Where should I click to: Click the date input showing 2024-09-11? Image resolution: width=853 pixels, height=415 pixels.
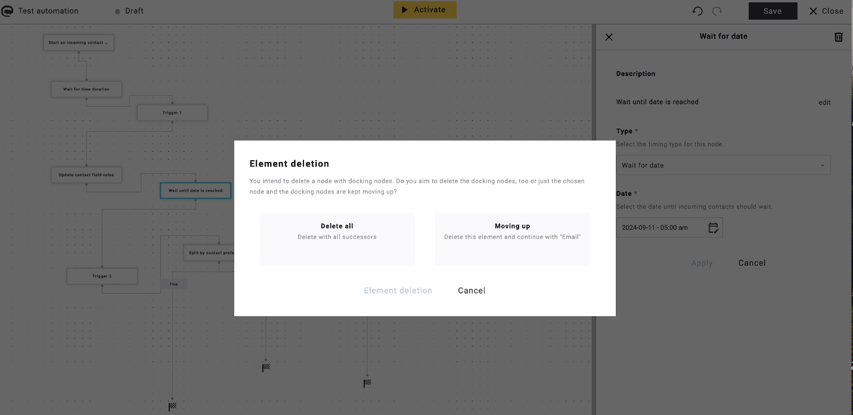(655, 227)
